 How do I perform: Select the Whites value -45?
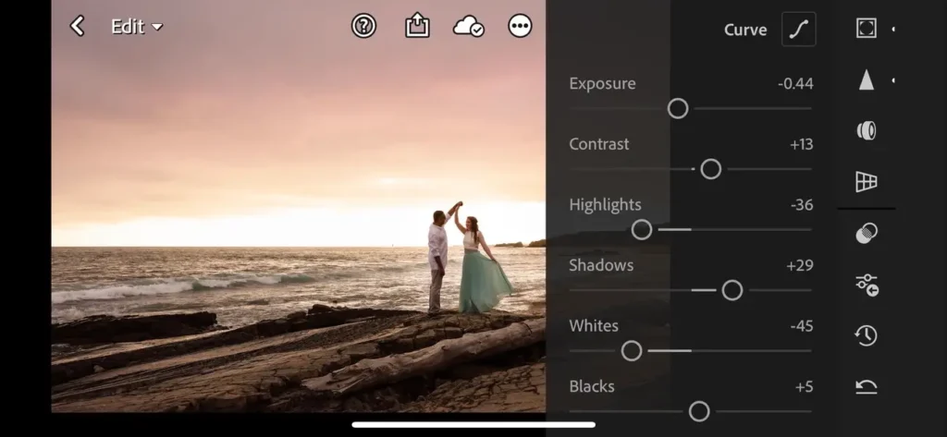click(x=802, y=326)
